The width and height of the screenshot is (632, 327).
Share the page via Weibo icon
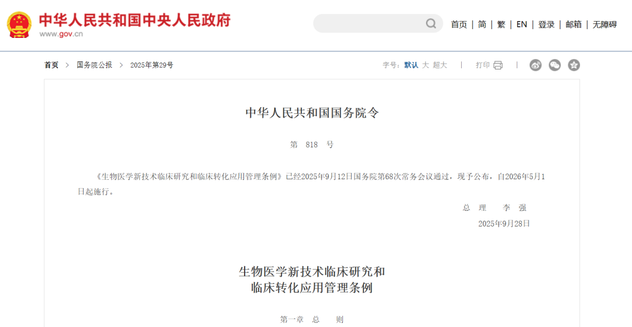[x=535, y=65]
